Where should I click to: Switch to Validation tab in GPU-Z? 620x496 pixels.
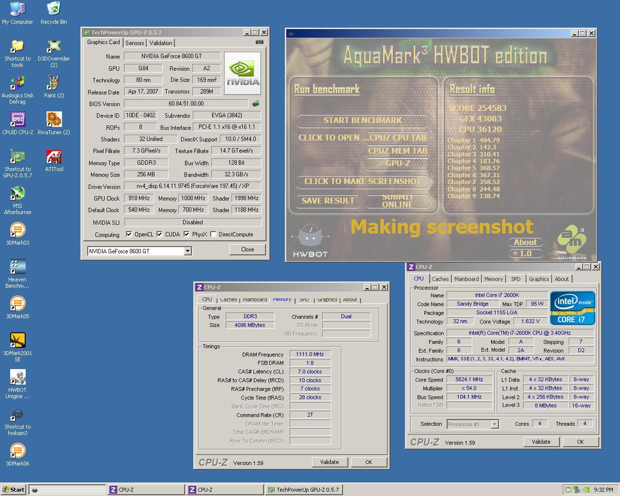point(161,43)
